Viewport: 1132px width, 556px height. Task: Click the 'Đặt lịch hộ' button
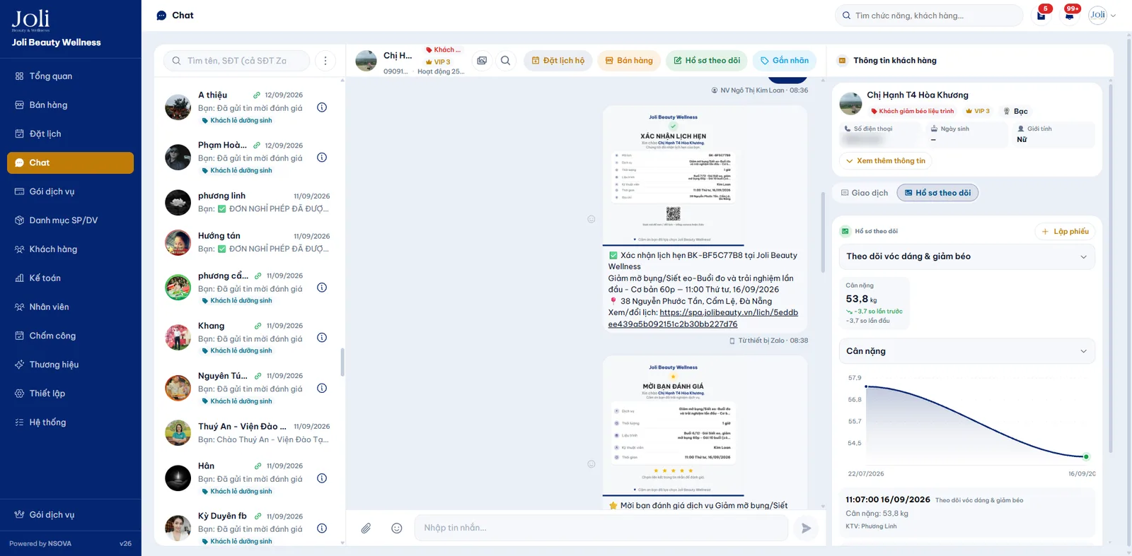coord(558,61)
